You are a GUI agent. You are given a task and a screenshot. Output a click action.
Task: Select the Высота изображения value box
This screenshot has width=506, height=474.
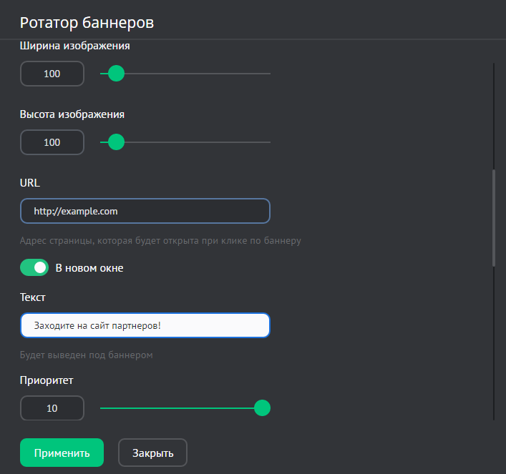click(52, 142)
